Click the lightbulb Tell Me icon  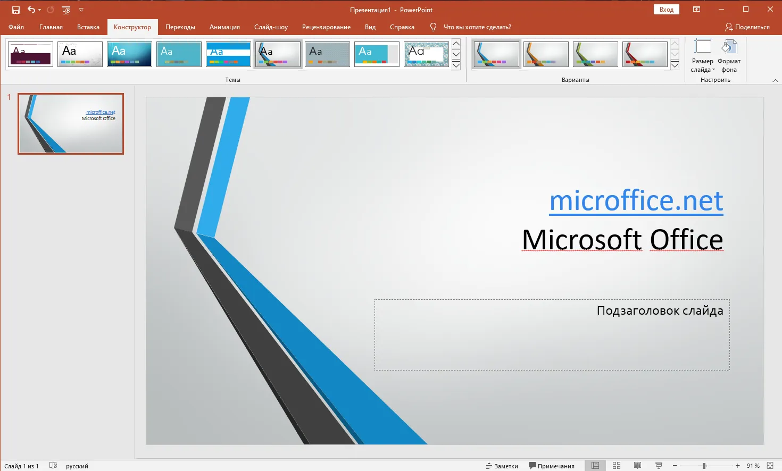pyautogui.click(x=433, y=27)
